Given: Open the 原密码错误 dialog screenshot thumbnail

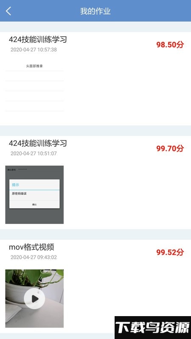Looking at the screenshot, I should 34,195.
